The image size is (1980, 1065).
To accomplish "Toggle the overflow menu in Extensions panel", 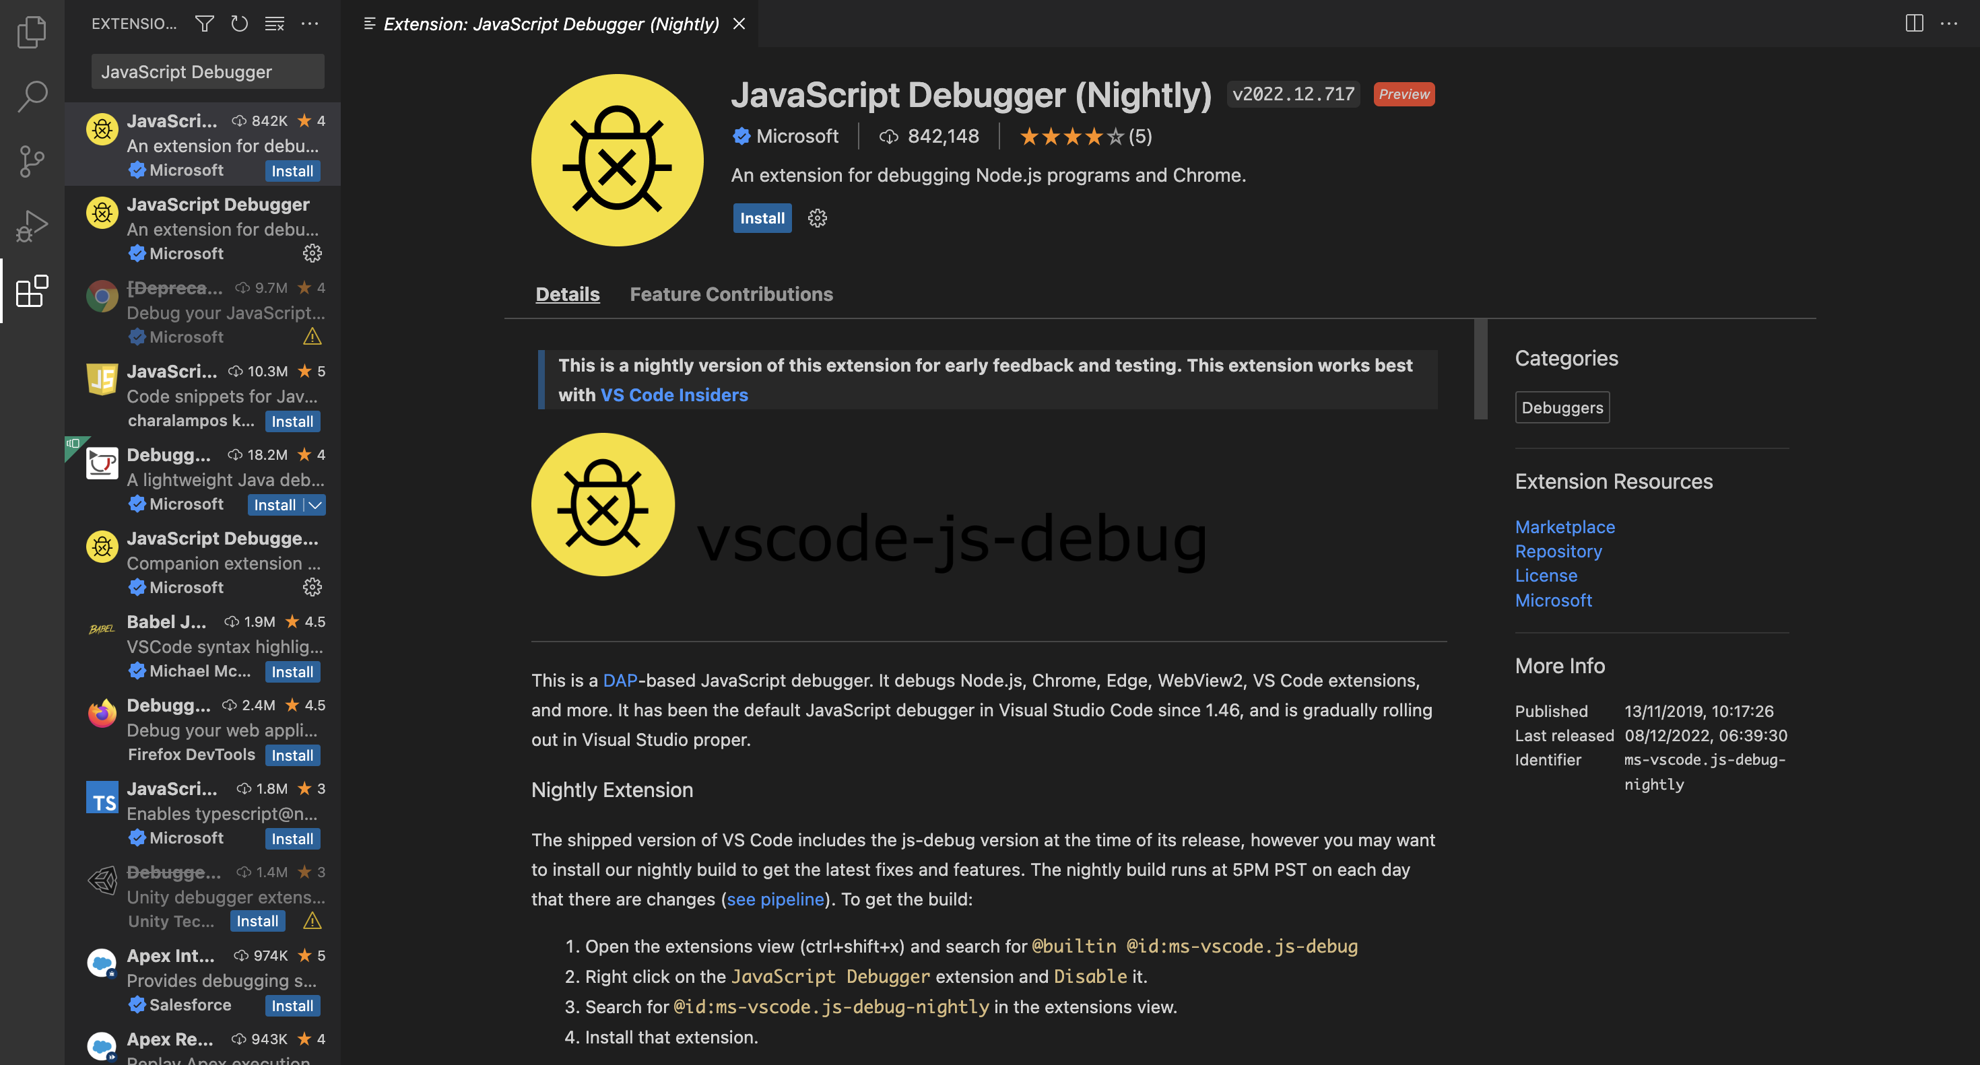I will [311, 24].
